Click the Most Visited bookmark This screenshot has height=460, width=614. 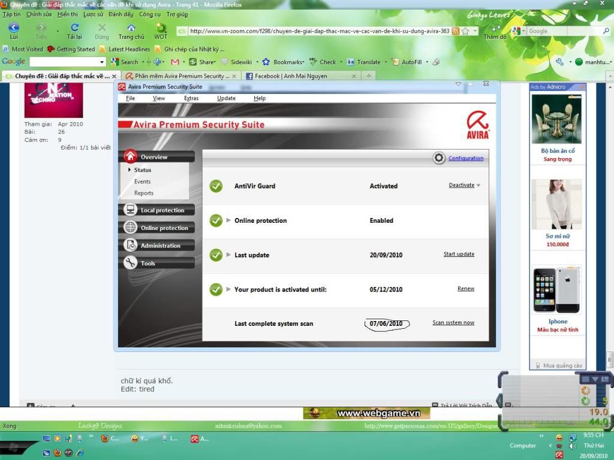pos(23,49)
